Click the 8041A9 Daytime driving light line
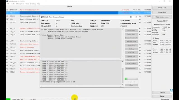Image resolution: width=179 pixels, height=100 pixels. [x=68, y=31]
